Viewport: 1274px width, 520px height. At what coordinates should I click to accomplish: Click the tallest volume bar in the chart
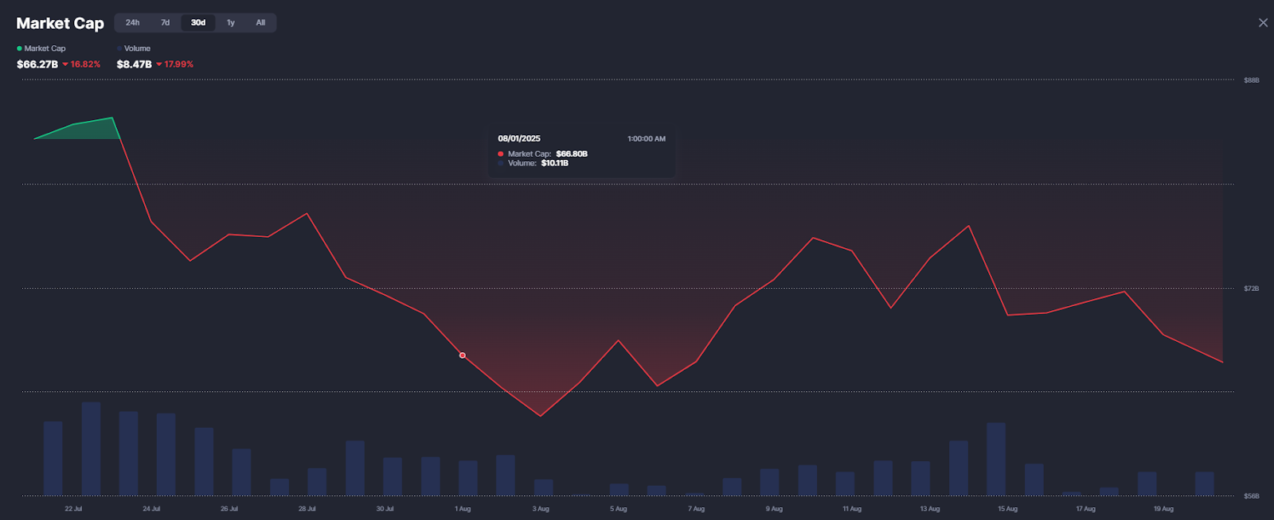tap(91, 448)
